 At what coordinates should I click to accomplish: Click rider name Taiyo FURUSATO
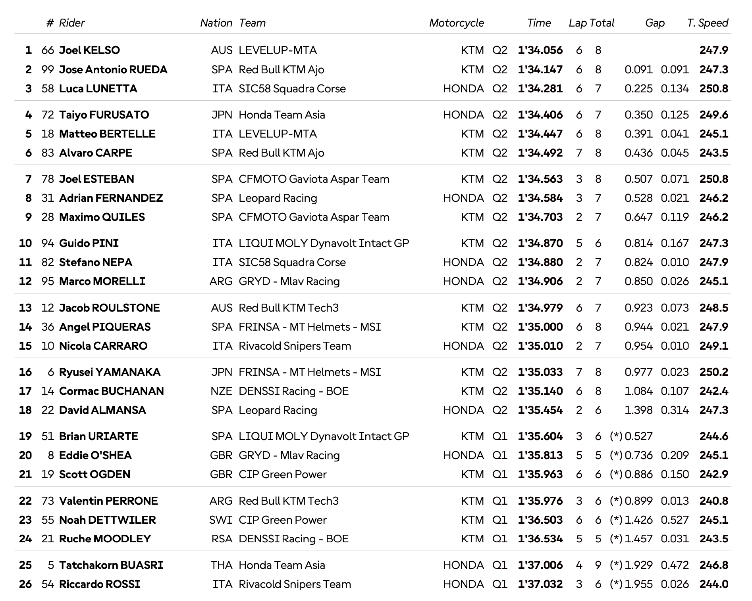point(104,115)
